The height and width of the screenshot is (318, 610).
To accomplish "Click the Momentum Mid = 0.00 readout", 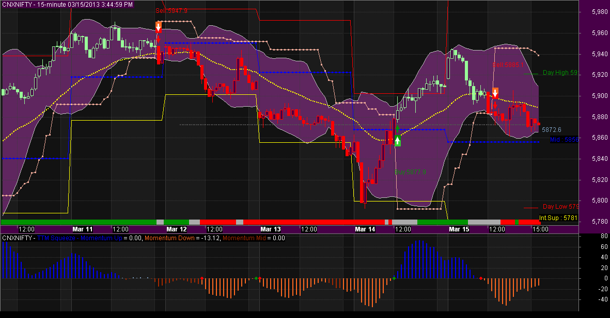I will tap(254, 238).
